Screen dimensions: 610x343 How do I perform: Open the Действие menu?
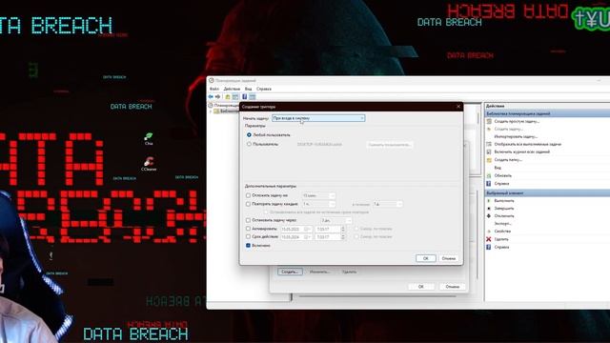point(232,89)
